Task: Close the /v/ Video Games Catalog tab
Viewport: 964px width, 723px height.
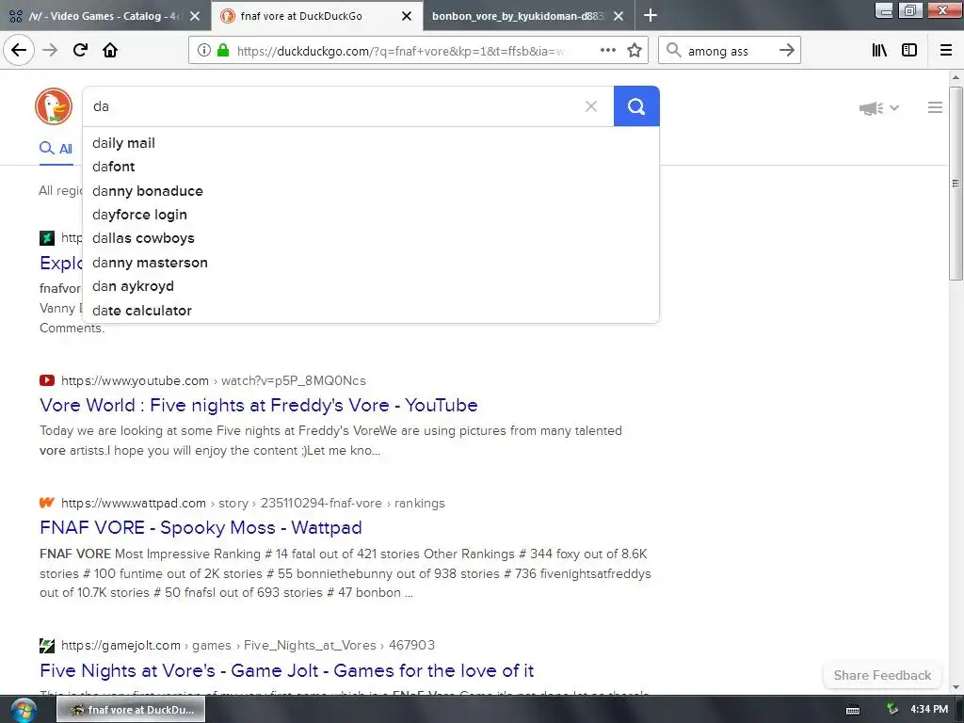Action: point(195,16)
